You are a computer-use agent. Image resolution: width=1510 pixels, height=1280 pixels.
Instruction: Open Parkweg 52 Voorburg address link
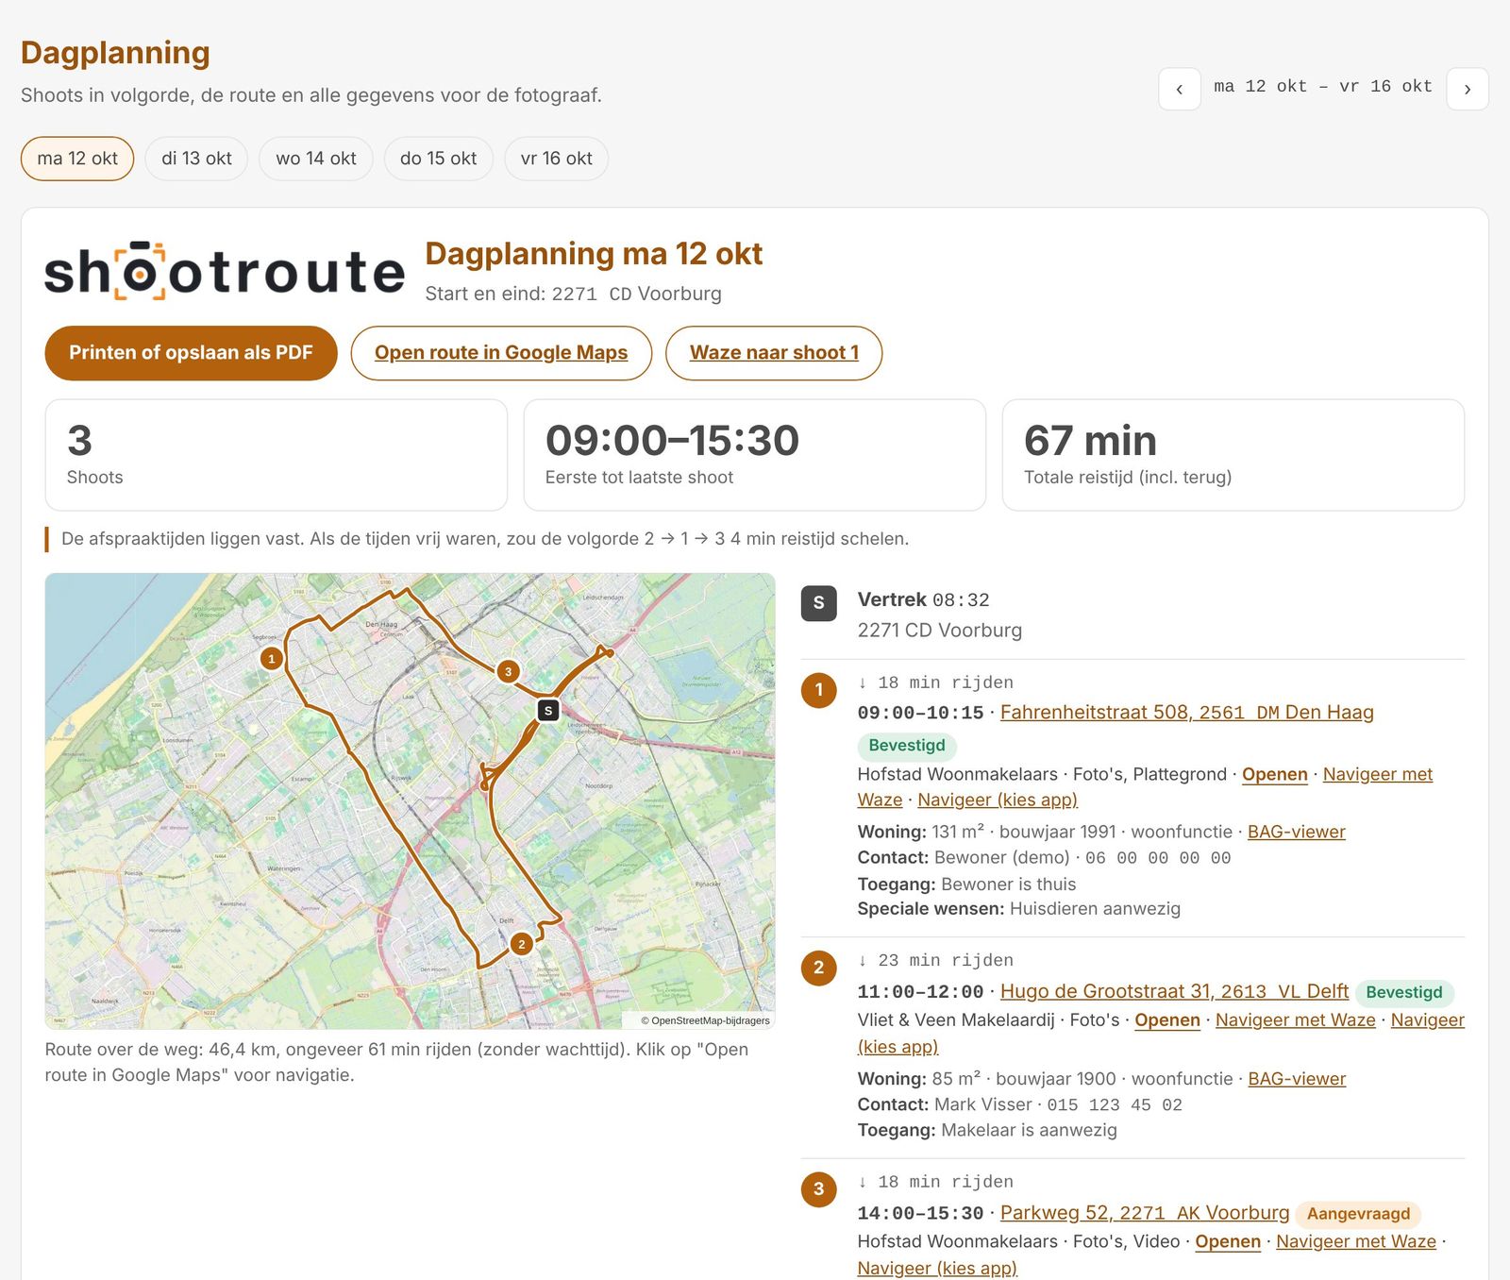click(x=1145, y=1213)
